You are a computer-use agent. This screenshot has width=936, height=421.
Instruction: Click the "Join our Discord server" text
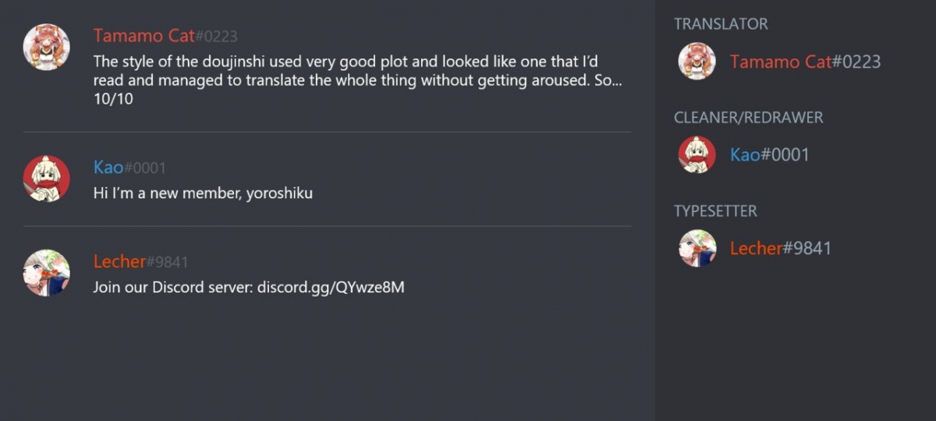tap(172, 287)
